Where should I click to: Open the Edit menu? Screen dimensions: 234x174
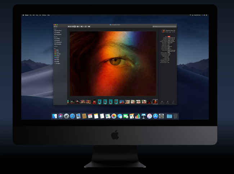click(33, 15)
